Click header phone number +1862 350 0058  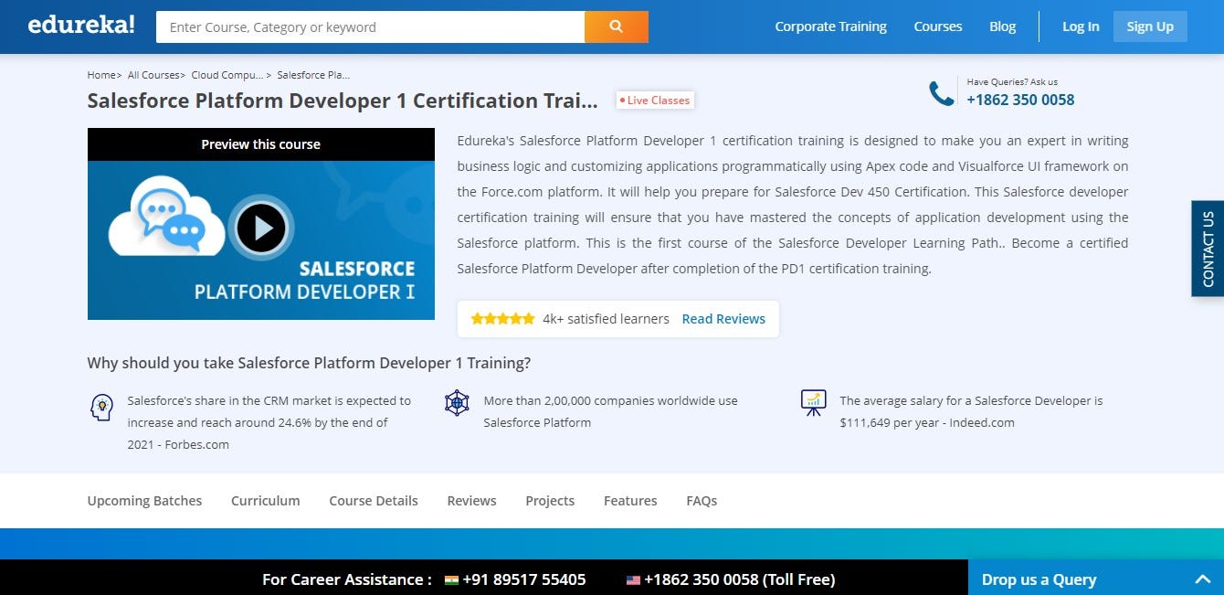point(1020,100)
